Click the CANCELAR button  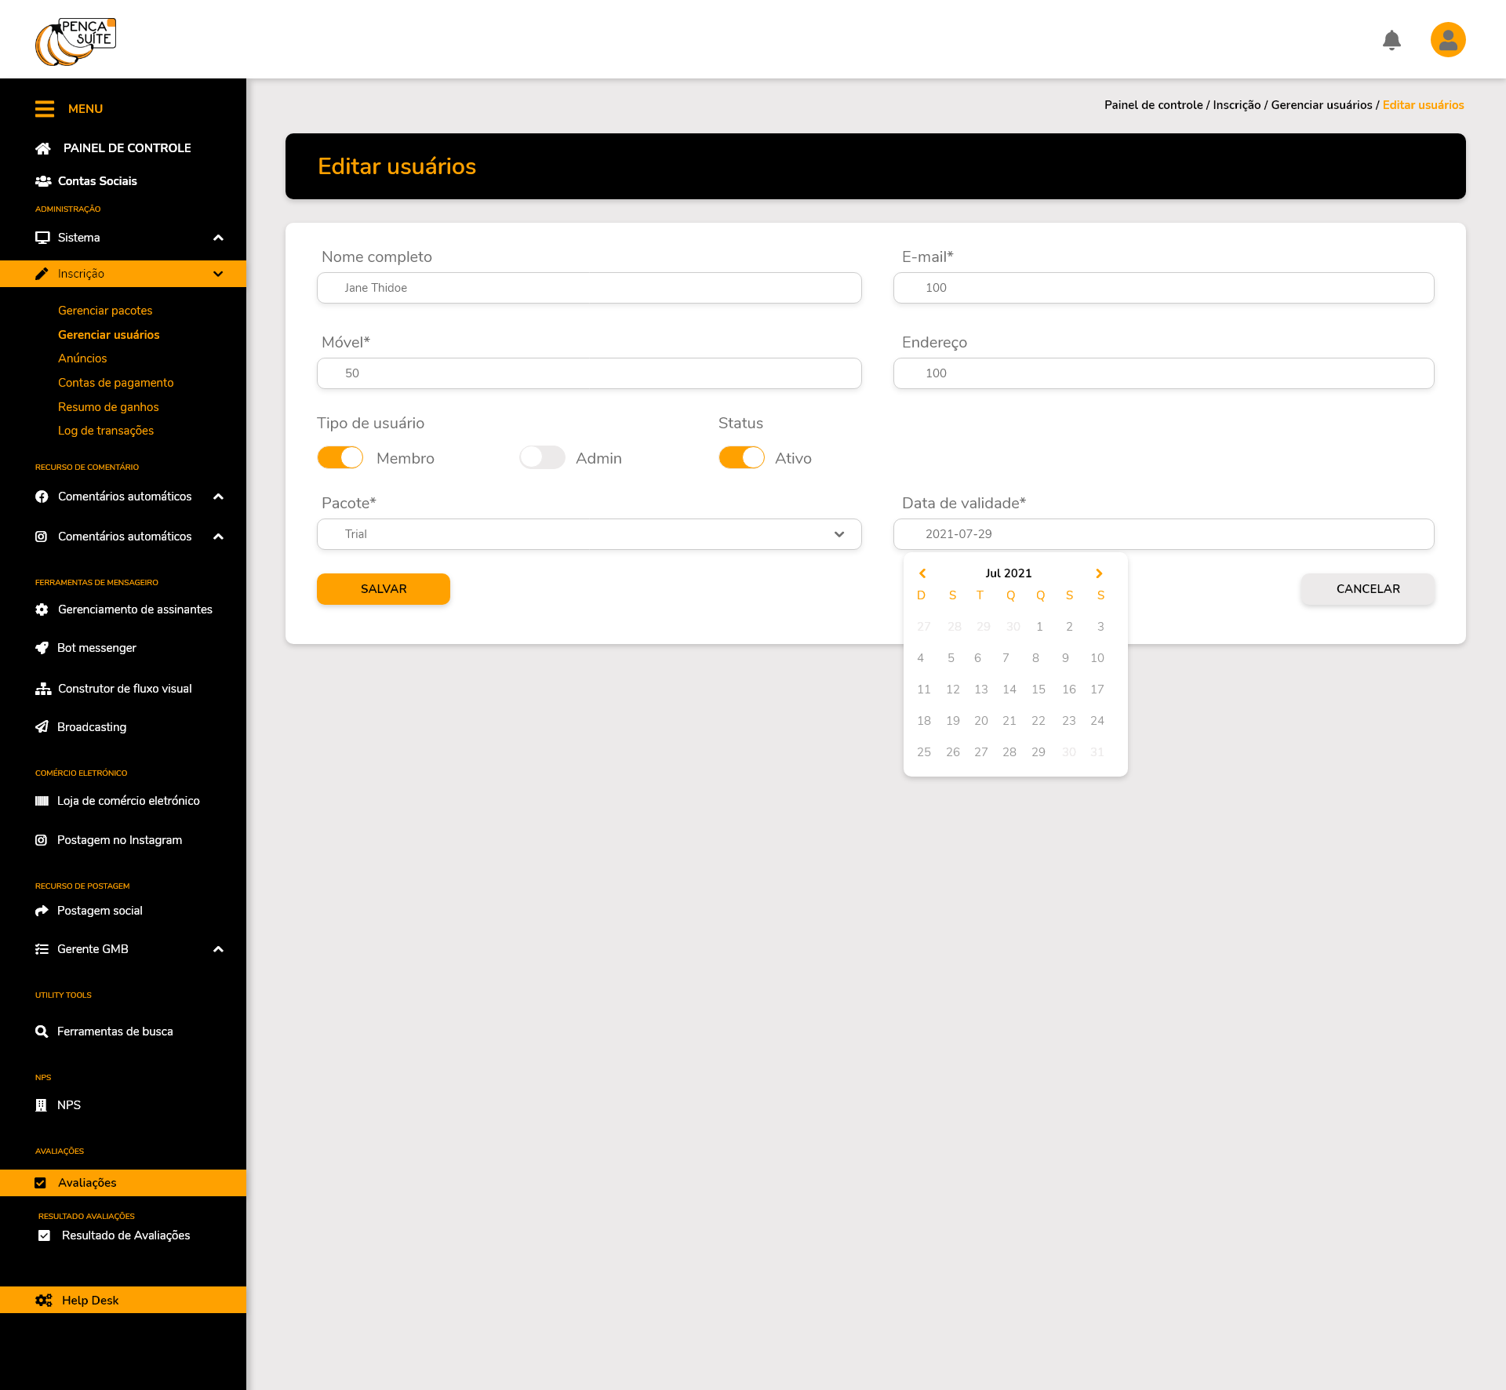(x=1367, y=589)
